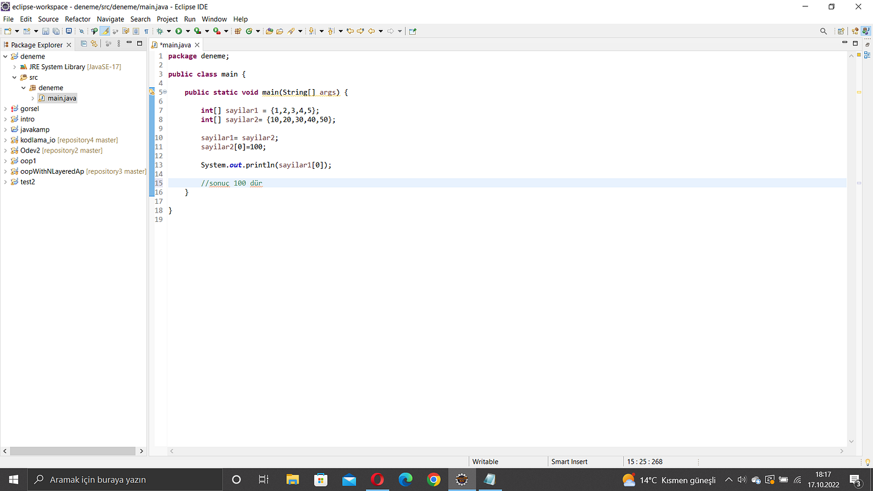Toggle Link with Editor in Package Explorer
Screen dimensions: 873x491
coord(94,44)
